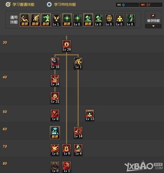Click the Lv 13 skill at level 50

pos(90,115)
